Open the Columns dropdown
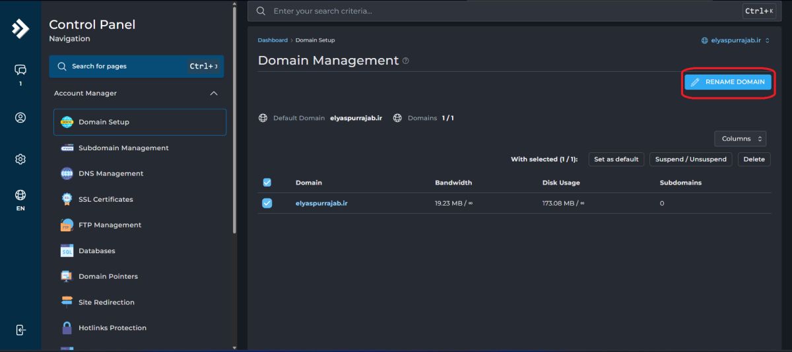Viewport: 792px width, 352px height. [740, 138]
